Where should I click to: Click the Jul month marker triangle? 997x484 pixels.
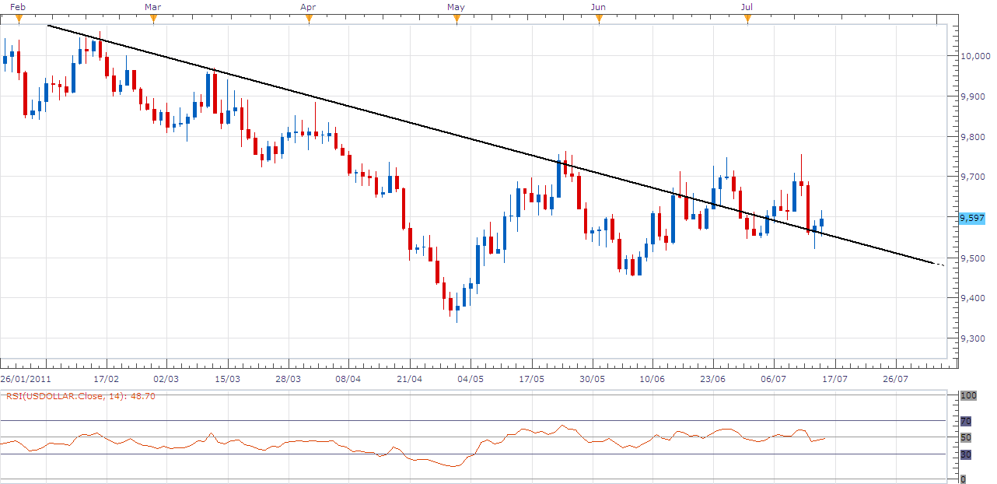tap(747, 19)
